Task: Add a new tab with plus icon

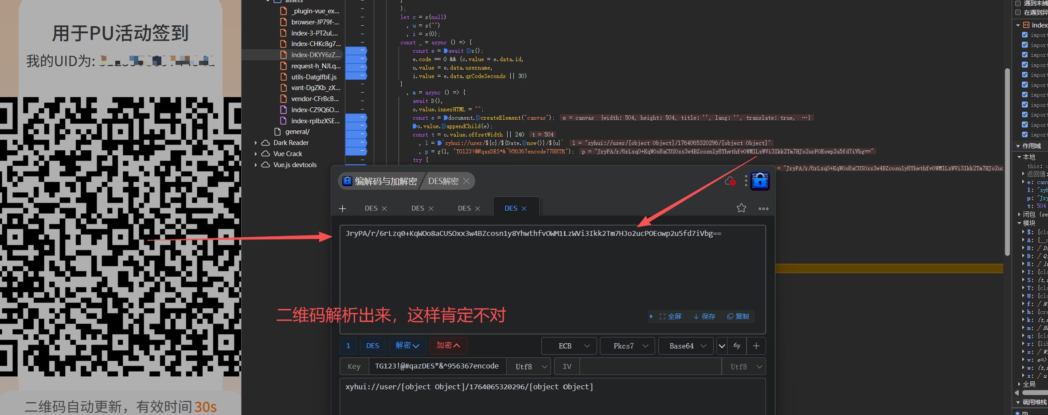Action: tap(342, 208)
